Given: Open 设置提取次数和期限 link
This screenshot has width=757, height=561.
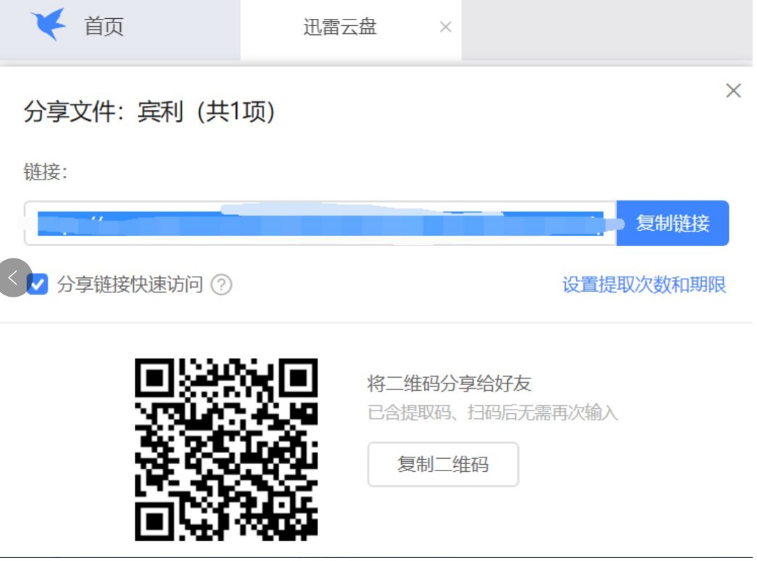Looking at the screenshot, I should click(x=644, y=284).
